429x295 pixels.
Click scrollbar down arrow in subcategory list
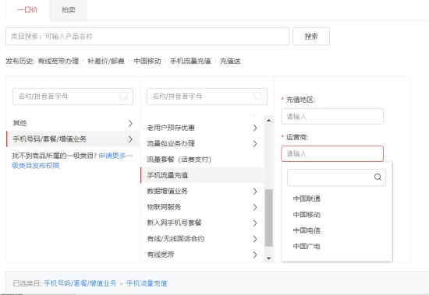(x=268, y=258)
